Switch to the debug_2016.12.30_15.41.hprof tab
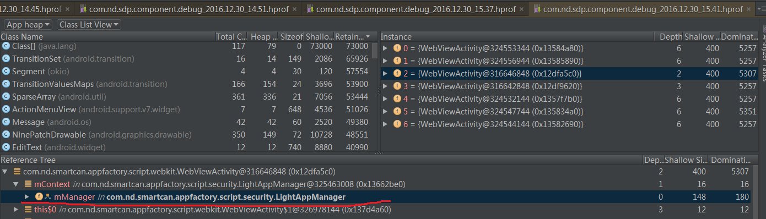Screen dimensions: 766x219 coord(643,9)
